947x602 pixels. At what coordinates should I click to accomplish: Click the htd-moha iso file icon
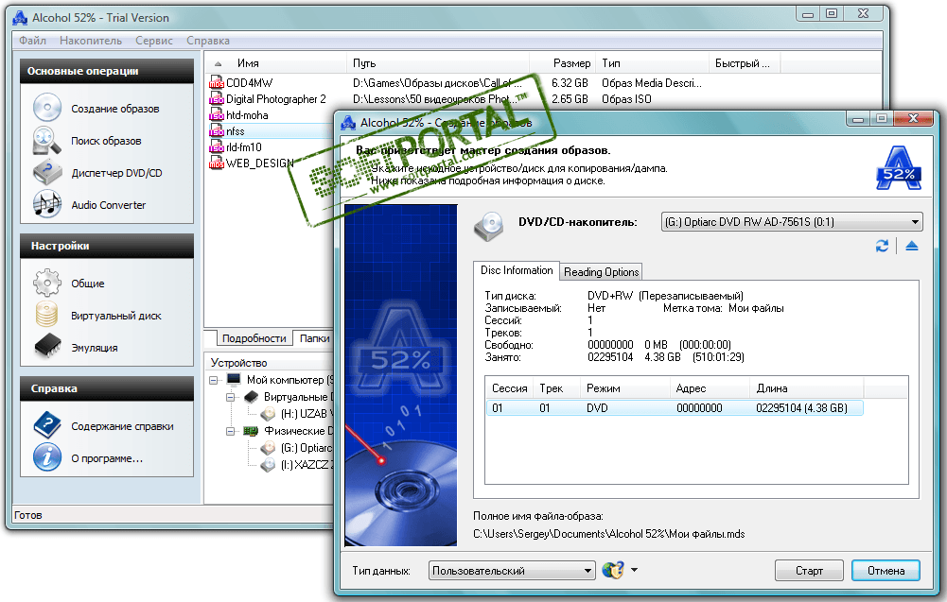[x=217, y=114]
